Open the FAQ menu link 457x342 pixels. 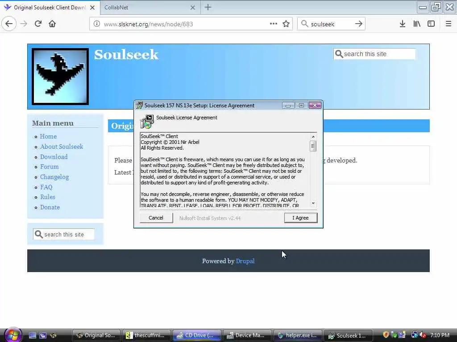click(46, 187)
